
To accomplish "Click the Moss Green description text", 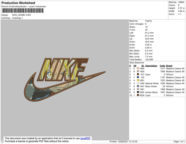I will pos(151,86).
